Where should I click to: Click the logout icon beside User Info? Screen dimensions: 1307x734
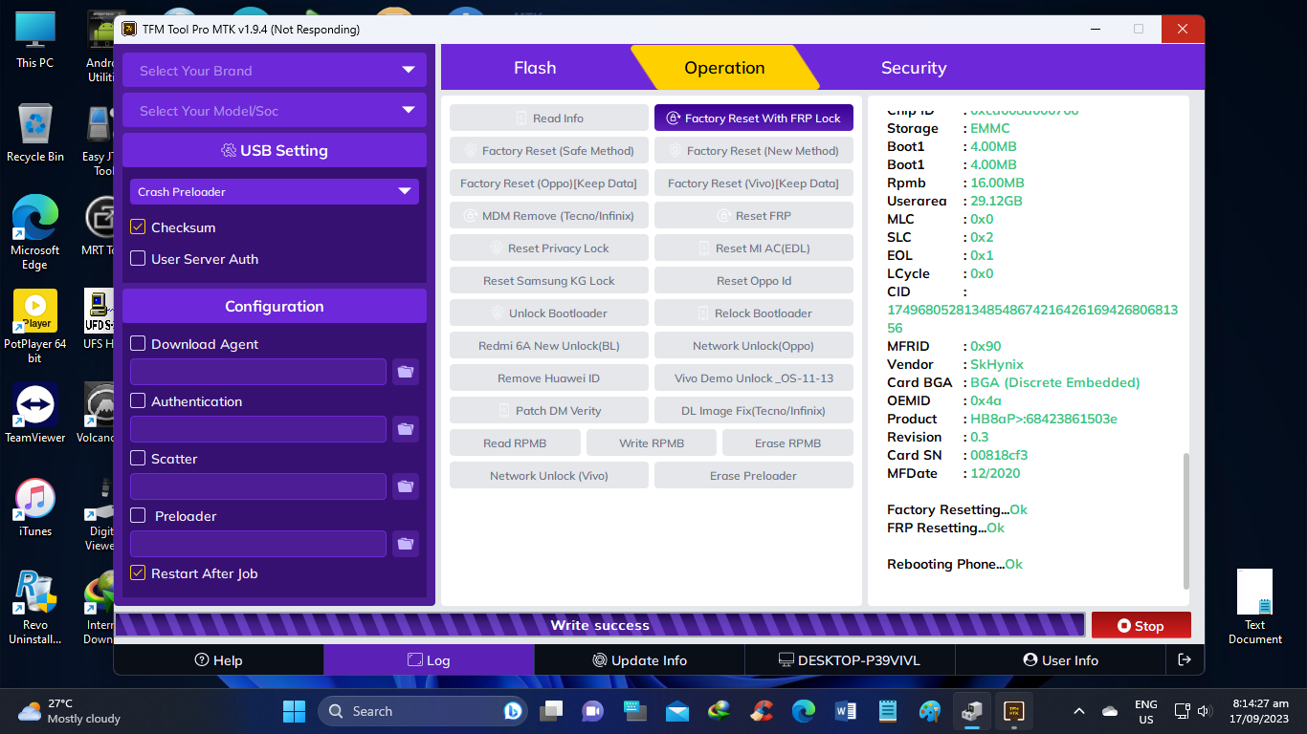coord(1185,659)
